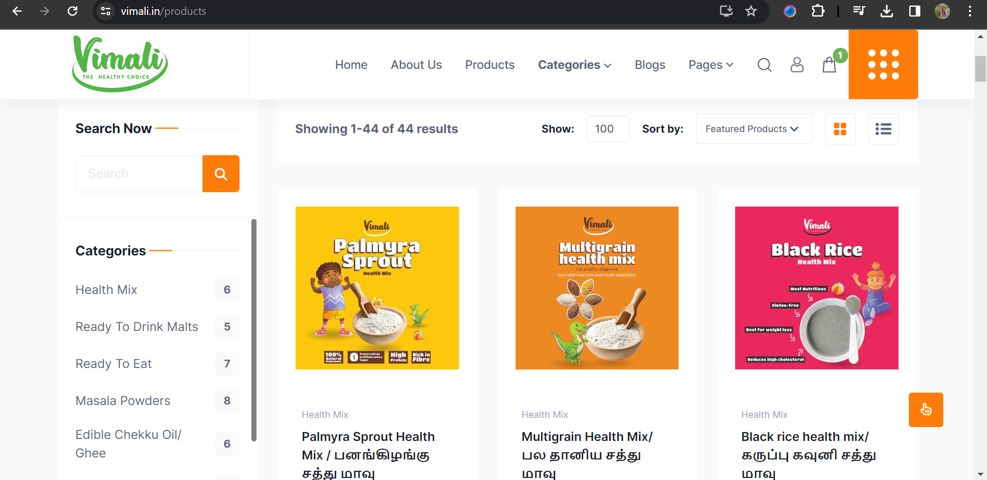Reload the page with the refresh icon
This screenshot has width=987, height=480.
tap(72, 11)
